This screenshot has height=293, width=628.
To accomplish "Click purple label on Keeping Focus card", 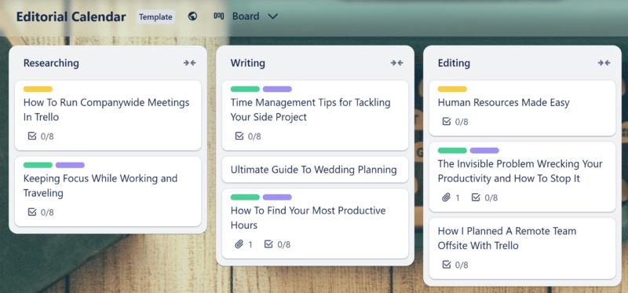I will (x=70, y=165).
